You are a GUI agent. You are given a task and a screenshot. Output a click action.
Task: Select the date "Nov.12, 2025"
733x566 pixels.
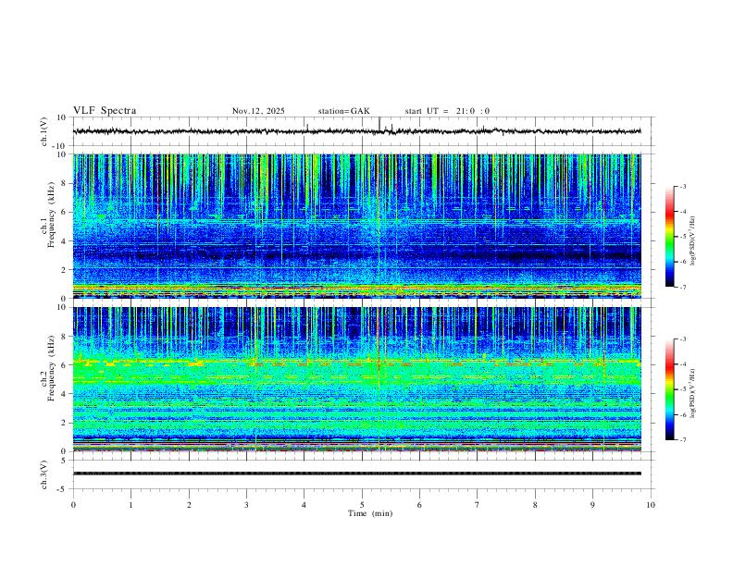(258, 111)
